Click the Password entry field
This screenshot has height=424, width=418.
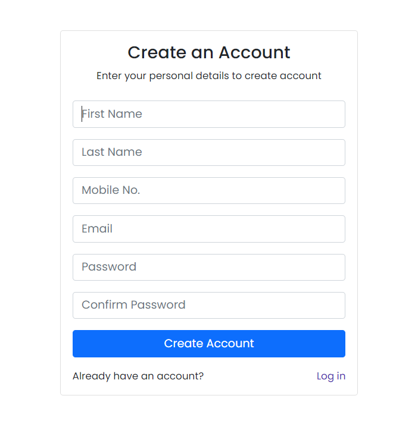pos(208,267)
